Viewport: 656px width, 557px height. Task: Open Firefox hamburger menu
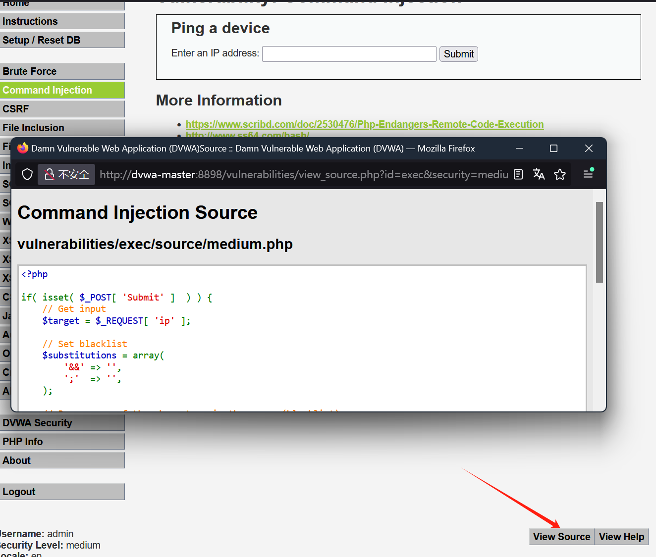588,174
